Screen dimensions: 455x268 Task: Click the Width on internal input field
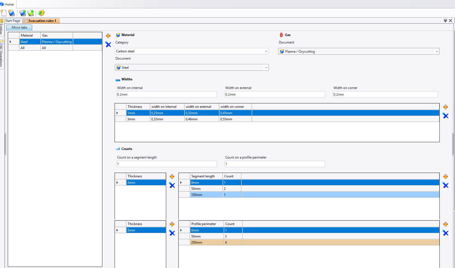point(166,95)
